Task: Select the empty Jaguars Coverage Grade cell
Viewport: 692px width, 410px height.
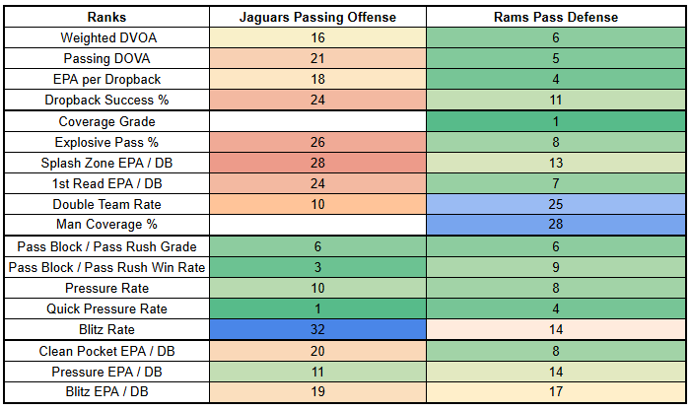Action: [x=317, y=122]
